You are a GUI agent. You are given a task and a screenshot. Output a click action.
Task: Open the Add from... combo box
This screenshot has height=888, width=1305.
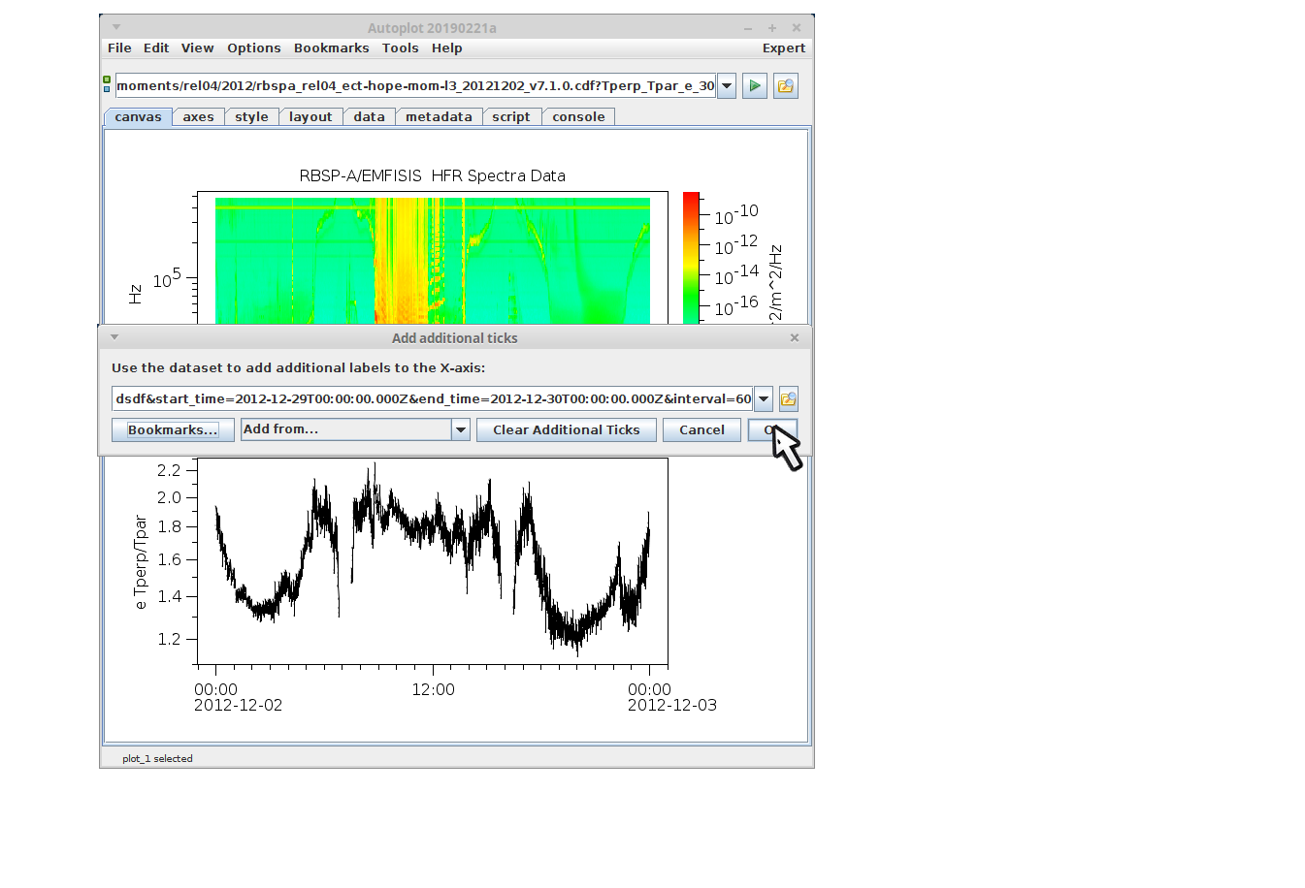(x=460, y=429)
